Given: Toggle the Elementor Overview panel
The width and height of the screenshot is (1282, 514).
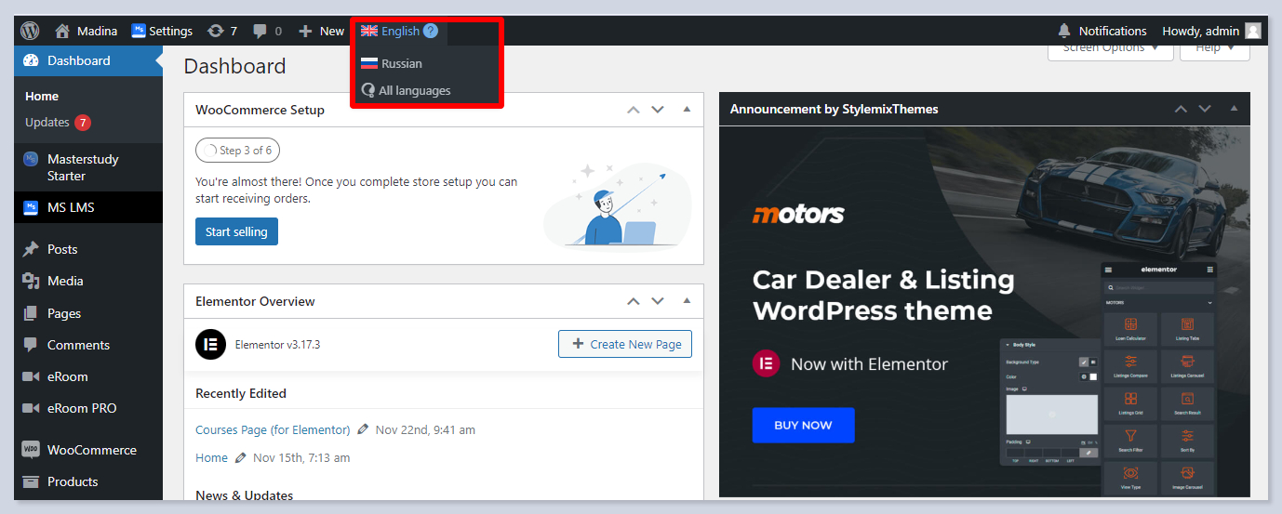Looking at the screenshot, I should coord(687,301).
